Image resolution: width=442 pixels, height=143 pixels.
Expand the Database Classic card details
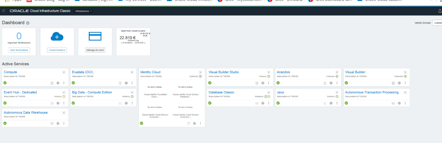257,103
